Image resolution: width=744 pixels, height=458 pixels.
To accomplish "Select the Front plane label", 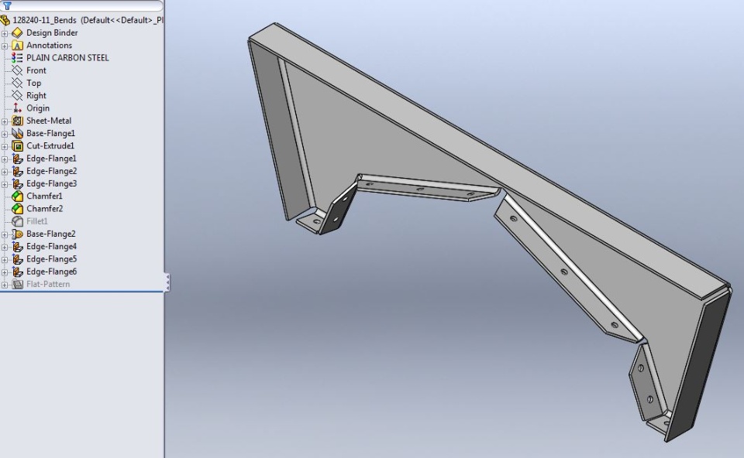I will tap(36, 70).
